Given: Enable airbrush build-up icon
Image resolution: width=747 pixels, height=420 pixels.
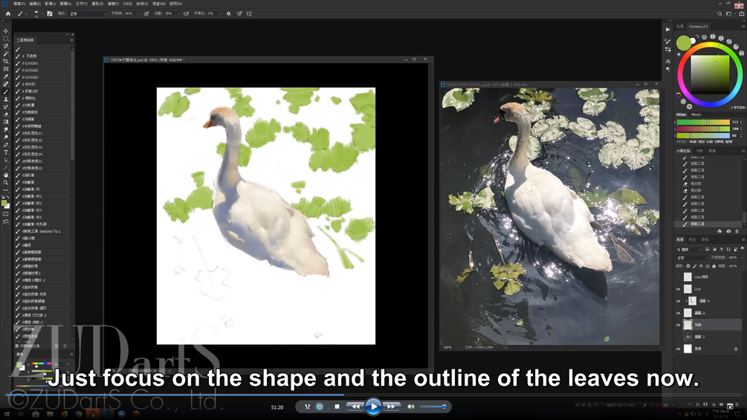Looking at the screenshot, I should 187,13.
